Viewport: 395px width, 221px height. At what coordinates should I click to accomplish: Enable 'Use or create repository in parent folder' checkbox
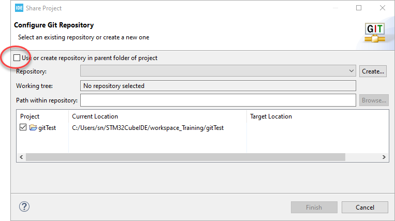click(17, 58)
